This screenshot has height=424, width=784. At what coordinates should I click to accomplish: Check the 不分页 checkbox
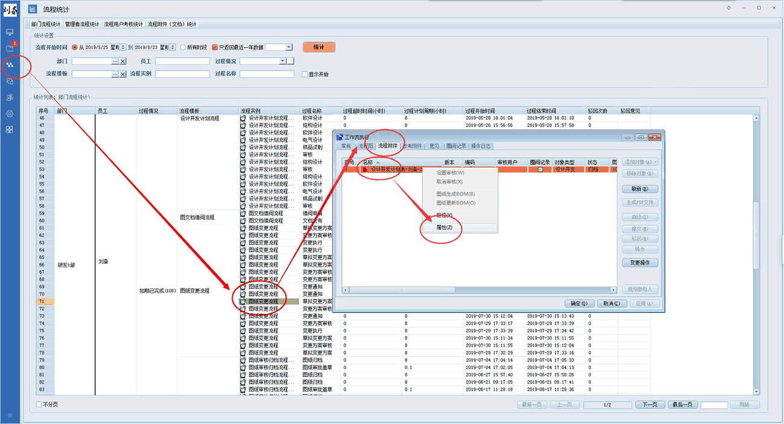click(x=39, y=405)
